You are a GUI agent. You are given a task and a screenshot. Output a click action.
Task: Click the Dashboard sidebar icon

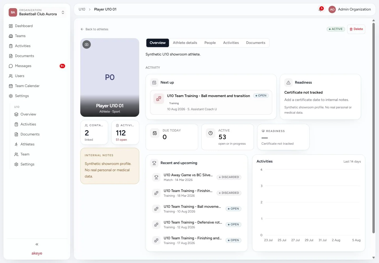coord(11,26)
